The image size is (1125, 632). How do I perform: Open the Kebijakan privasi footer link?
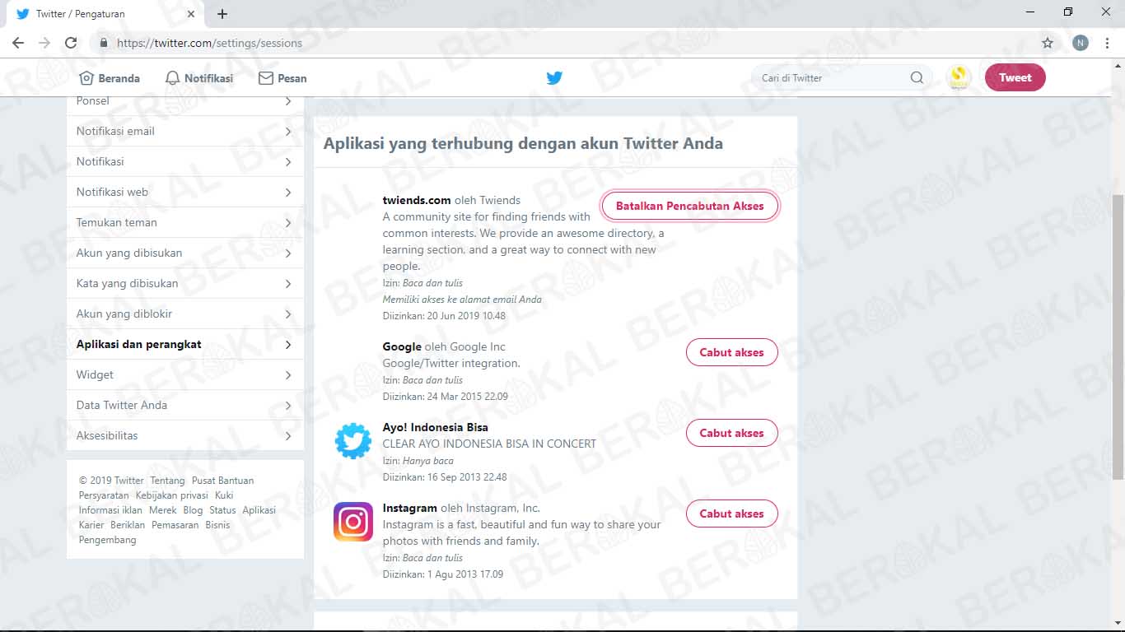[x=171, y=495]
